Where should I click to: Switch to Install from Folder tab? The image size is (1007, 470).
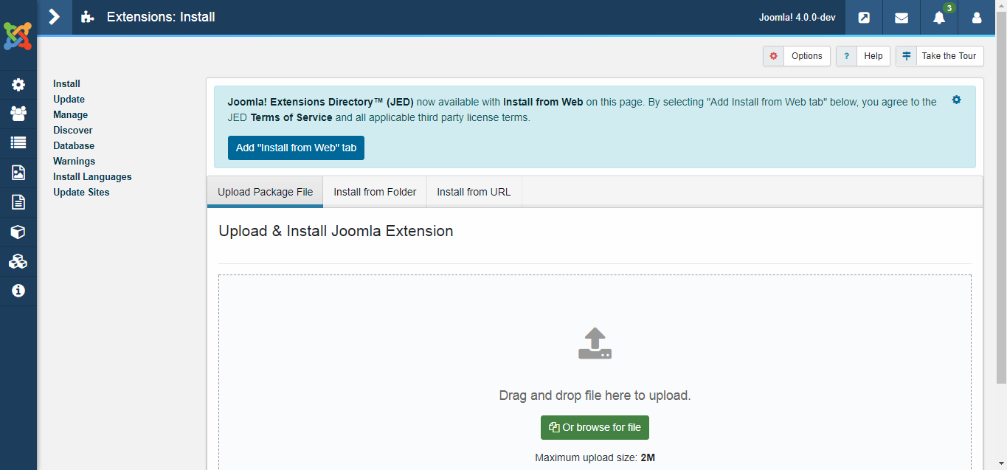[375, 192]
